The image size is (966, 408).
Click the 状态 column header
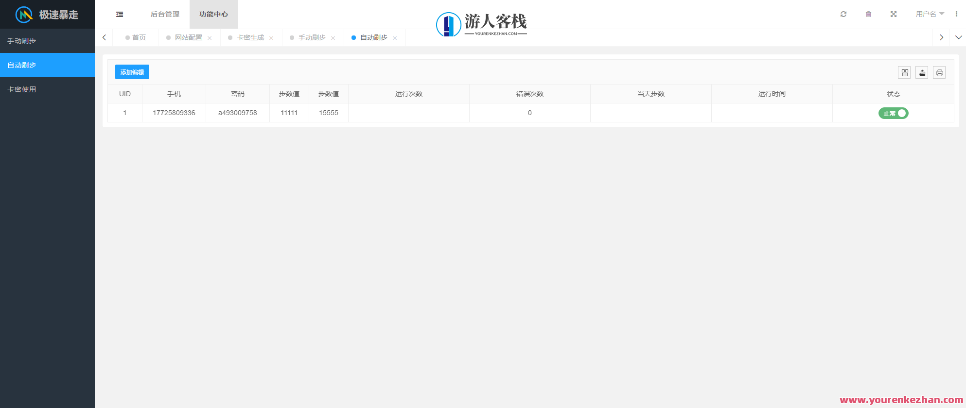[x=894, y=94]
